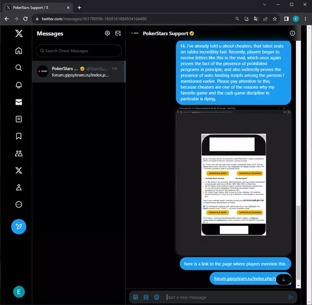312x305 pixels.
Task: Open browser zoom/search magnifier icon
Action: [237, 19]
